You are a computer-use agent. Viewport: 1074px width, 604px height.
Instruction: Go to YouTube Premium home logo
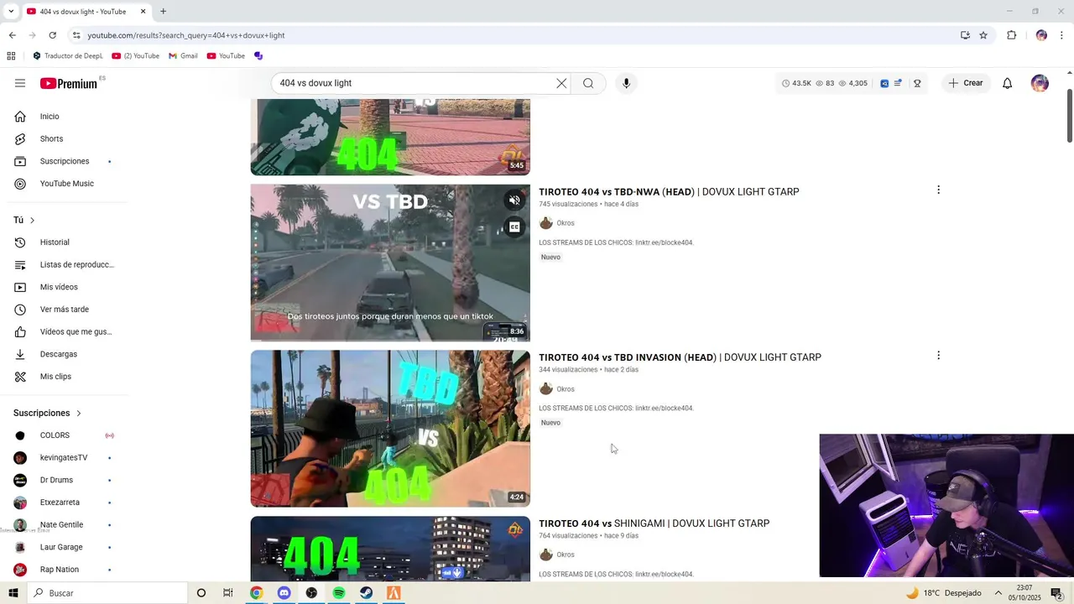point(70,83)
